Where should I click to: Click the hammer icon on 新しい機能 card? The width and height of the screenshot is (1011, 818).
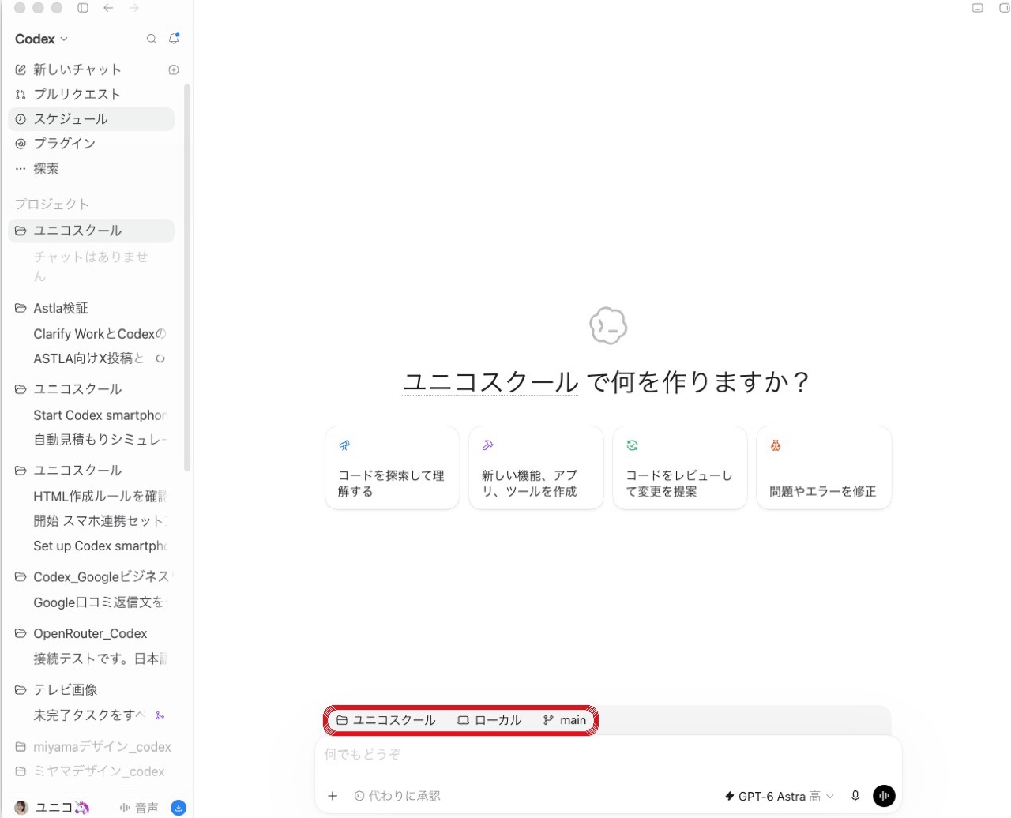(x=488, y=445)
